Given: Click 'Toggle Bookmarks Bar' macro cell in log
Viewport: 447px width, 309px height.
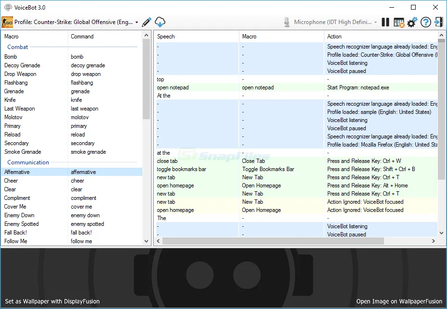Looking at the screenshot, I should point(268,169).
